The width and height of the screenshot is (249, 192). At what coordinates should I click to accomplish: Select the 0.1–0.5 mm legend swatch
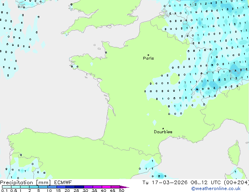[x=7, y=187]
